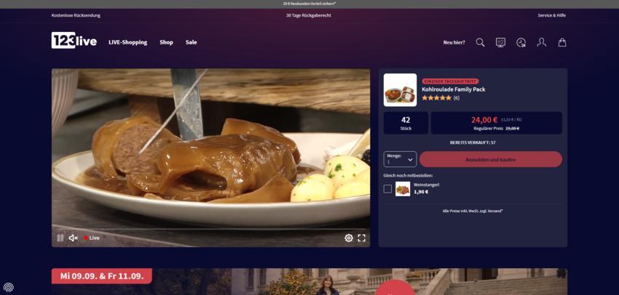Open the Shop menu
This screenshot has width=619, height=295.
tap(166, 42)
